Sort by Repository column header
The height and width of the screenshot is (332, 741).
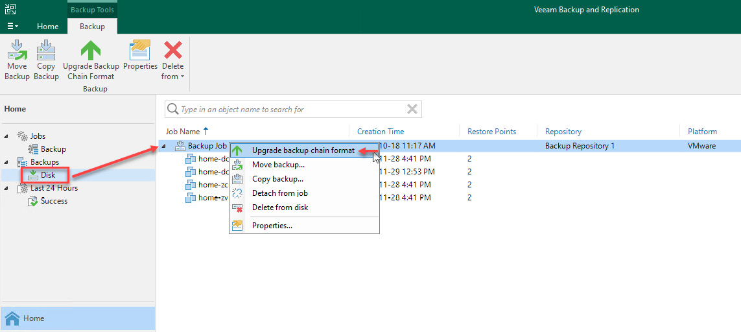coord(563,132)
